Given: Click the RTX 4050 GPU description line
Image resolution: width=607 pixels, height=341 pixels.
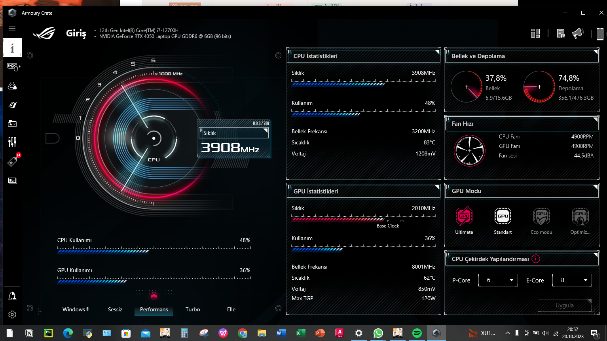Looking at the screenshot, I should coord(165,36).
